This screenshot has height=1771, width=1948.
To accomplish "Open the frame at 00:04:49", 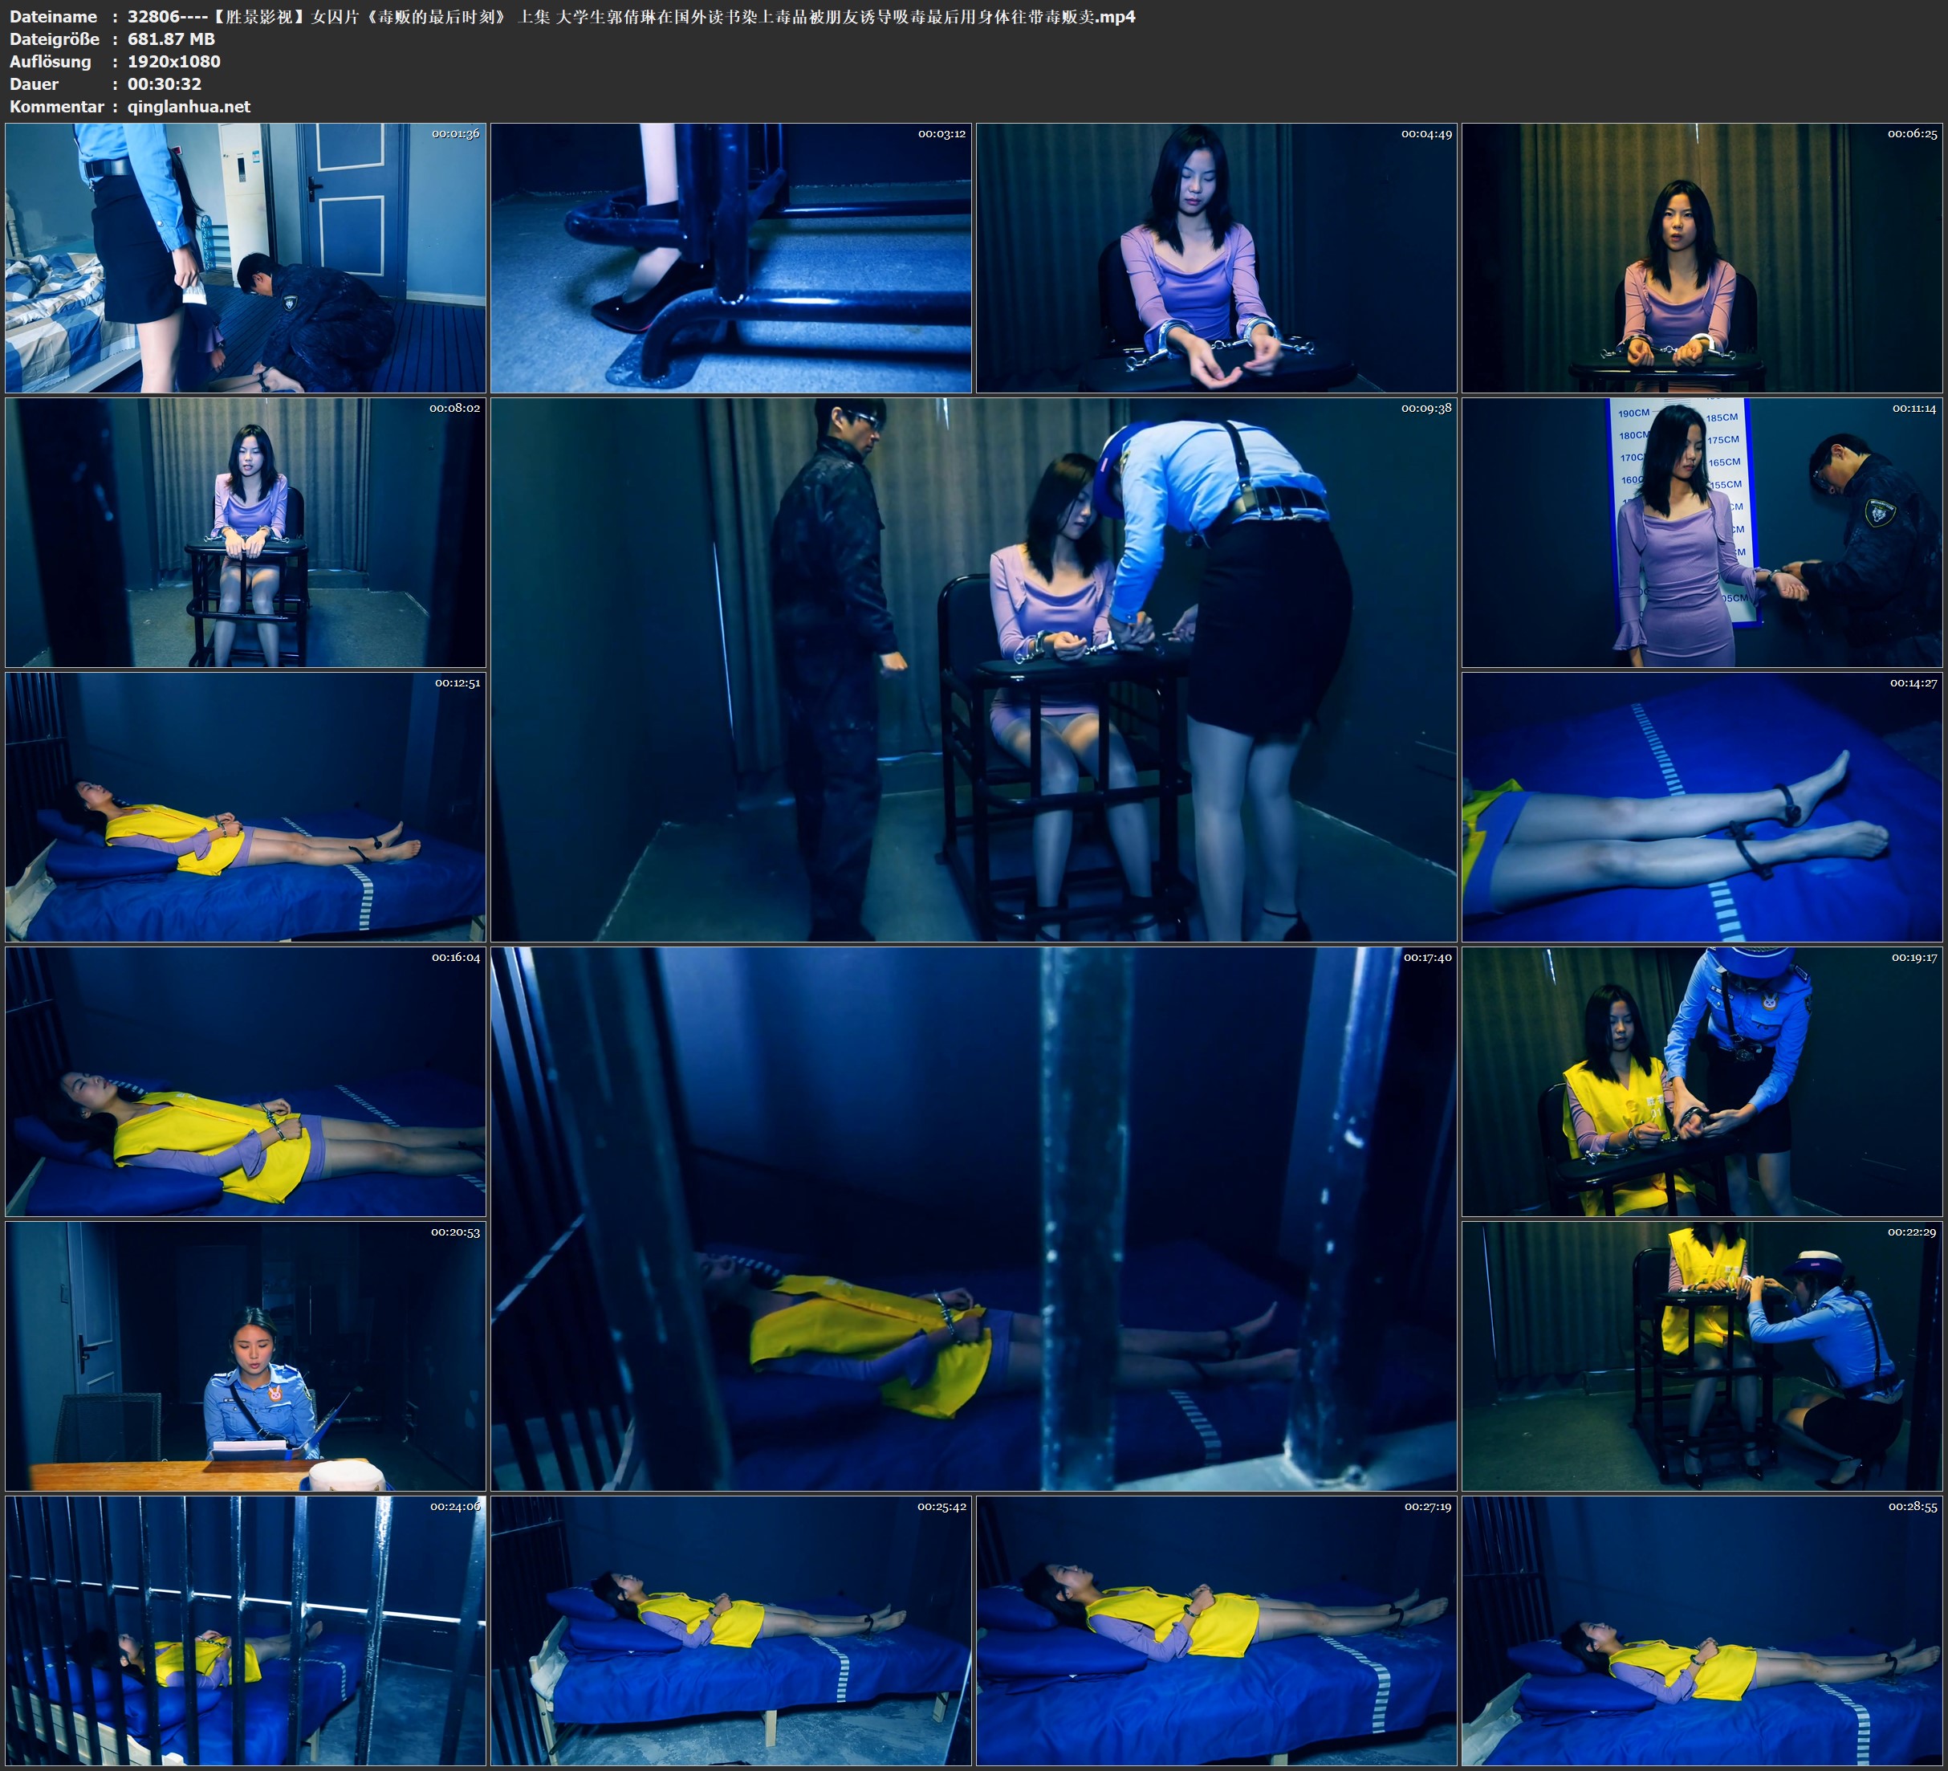I will click(1215, 257).
